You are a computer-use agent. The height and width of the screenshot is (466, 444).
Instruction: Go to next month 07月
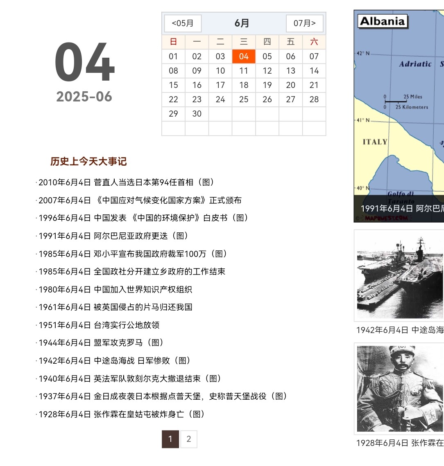(x=304, y=23)
